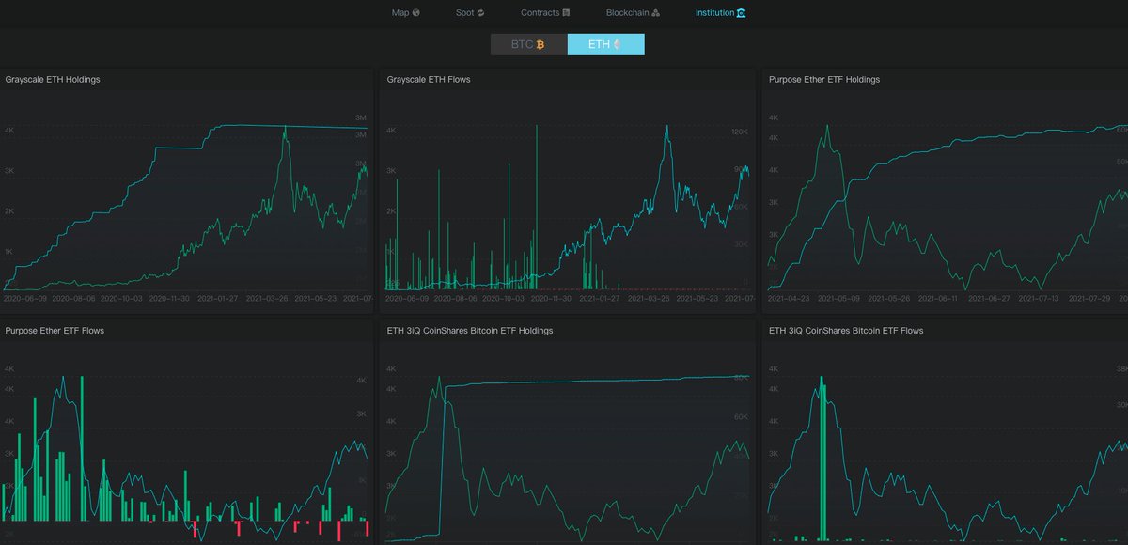The height and width of the screenshot is (545, 1128).
Task: Click ETH 3IQ CoinShares Bitcoin ETF Holdings title
Action: [x=470, y=331]
